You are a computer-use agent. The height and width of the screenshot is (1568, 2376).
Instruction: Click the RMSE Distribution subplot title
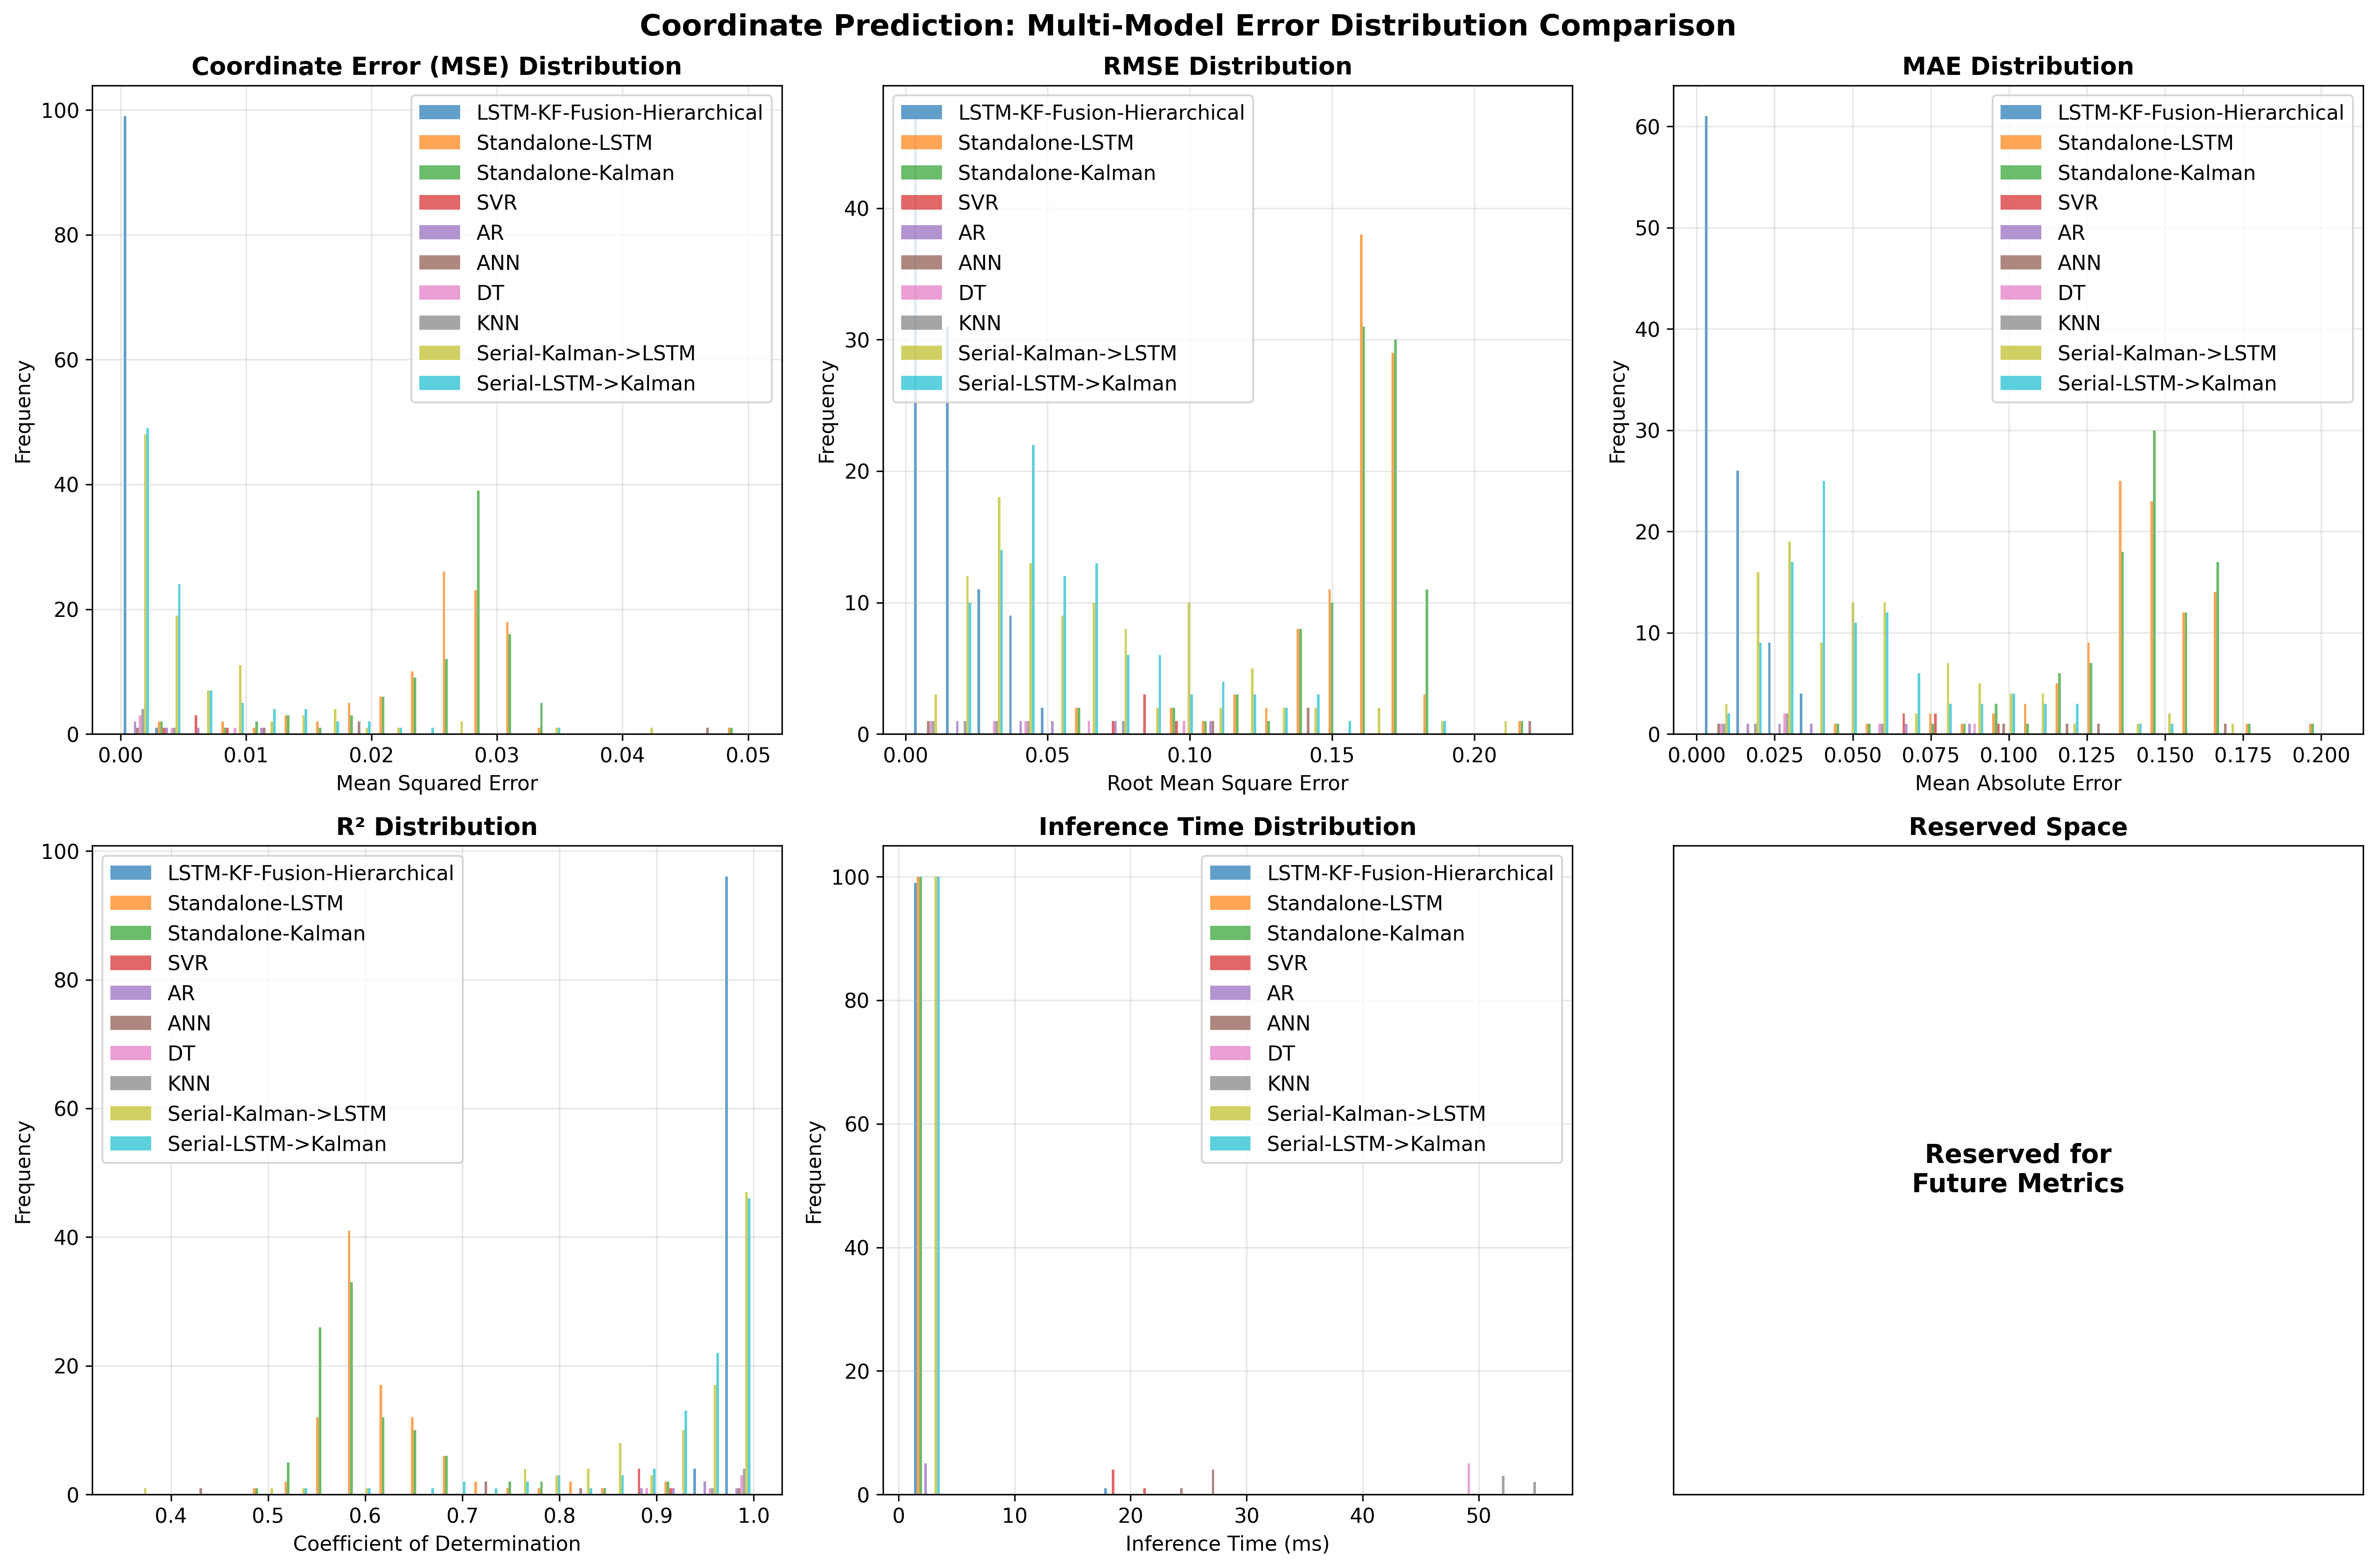pyautogui.click(x=1227, y=66)
